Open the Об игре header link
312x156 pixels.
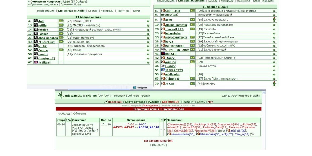pyautogui.click(x=133, y=96)
